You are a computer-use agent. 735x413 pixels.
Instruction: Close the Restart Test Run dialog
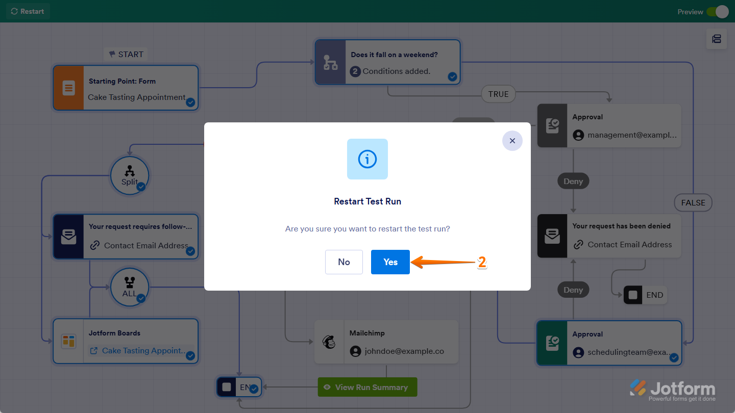(512, 140)
